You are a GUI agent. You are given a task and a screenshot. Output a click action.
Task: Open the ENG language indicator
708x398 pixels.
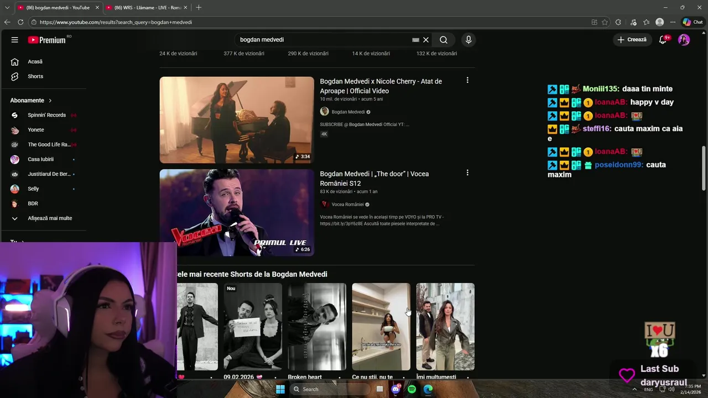click(648, 389)
